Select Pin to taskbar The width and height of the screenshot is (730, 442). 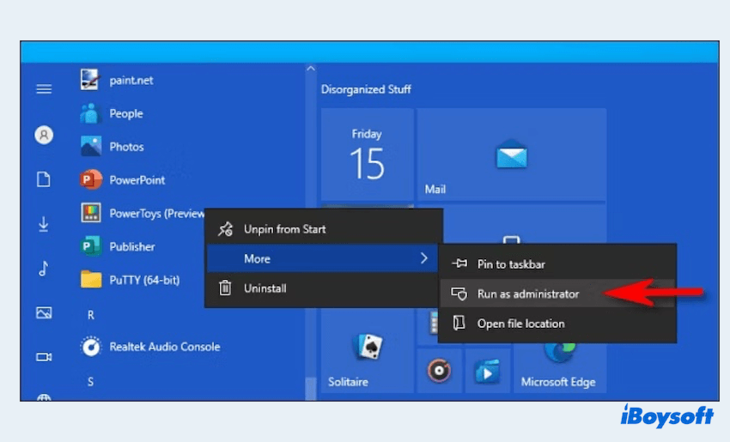(557, 263)
